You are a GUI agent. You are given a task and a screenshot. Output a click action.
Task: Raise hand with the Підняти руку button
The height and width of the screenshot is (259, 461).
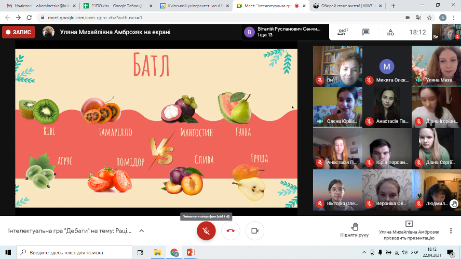(x=354, y=230)
